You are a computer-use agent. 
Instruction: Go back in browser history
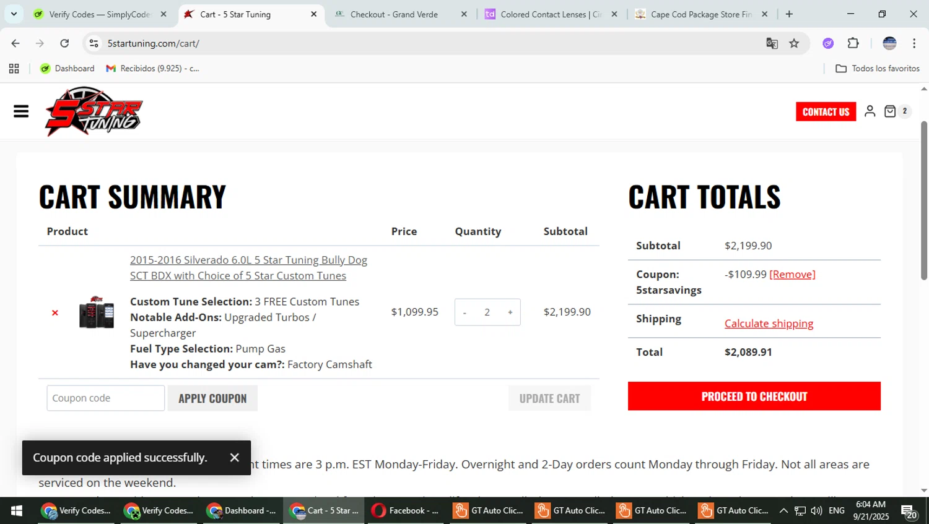(x=15, y=43)
